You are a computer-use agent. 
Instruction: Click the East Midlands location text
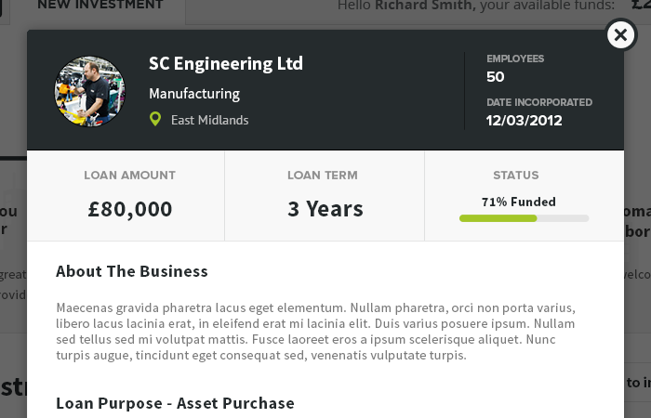point(209,120)
